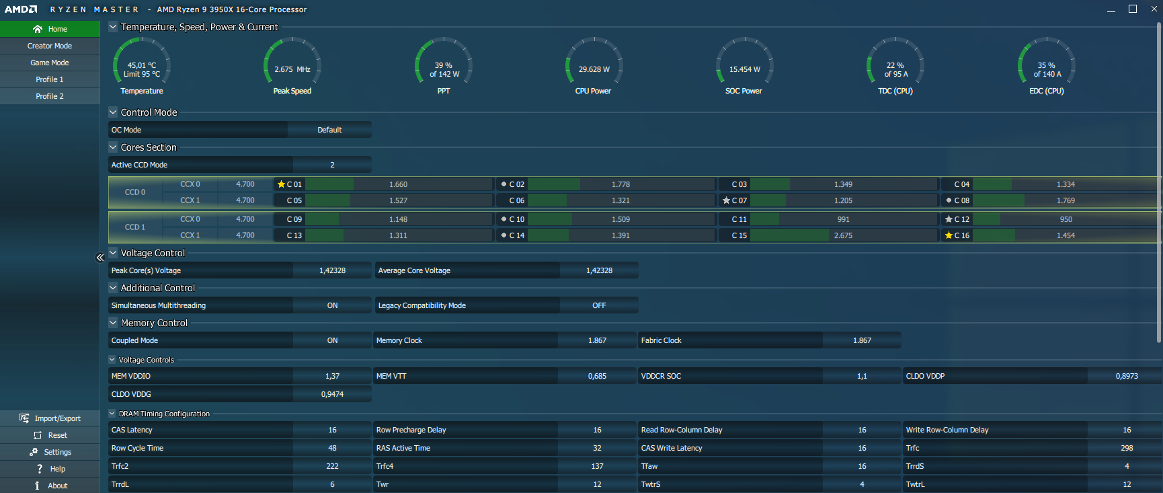Collapse Temperature, Speed, Power & Current section
The image size is (1163, 493).
coord(113,27)
